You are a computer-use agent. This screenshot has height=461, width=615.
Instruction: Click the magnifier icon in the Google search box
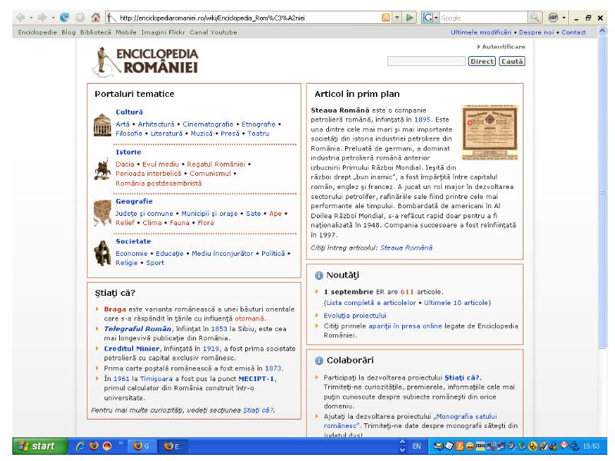[534, 18]
